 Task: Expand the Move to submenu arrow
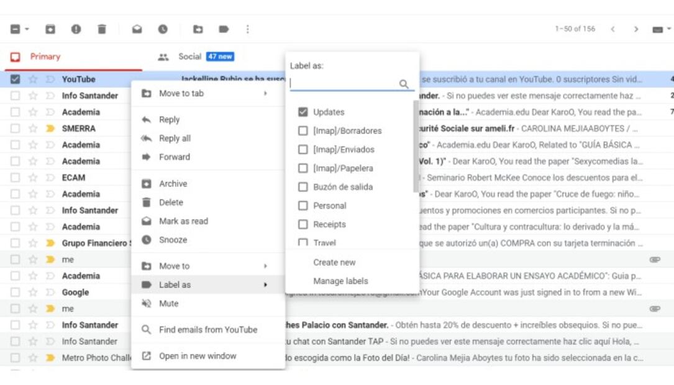pos(265,266)
